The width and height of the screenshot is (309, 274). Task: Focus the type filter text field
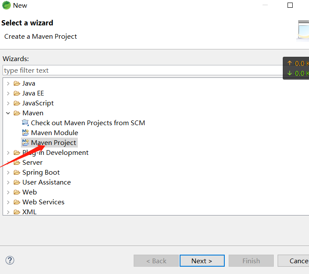(143, 70)
